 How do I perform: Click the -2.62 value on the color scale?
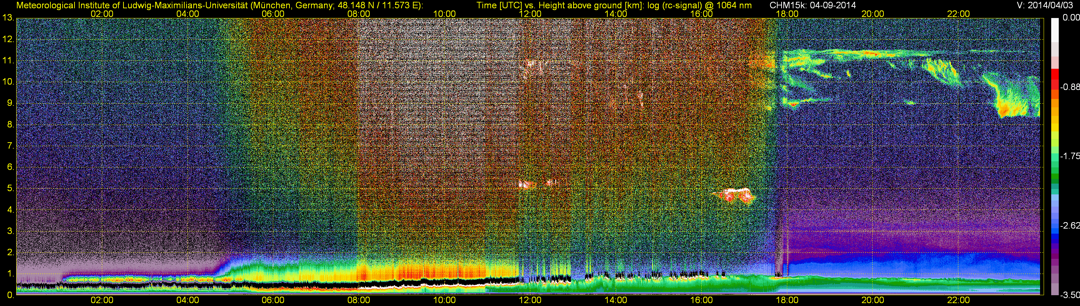tap(1070, 225)
